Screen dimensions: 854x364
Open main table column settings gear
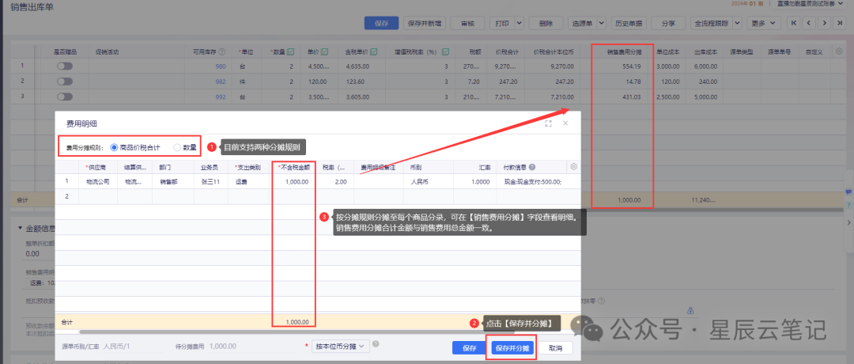pyautogui.click(x=839, y=51)
